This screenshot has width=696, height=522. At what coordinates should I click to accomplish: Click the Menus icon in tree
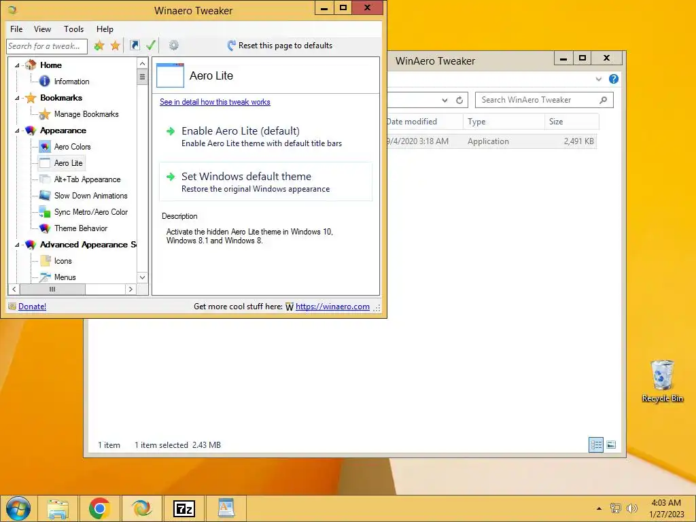tap(45, 277)
